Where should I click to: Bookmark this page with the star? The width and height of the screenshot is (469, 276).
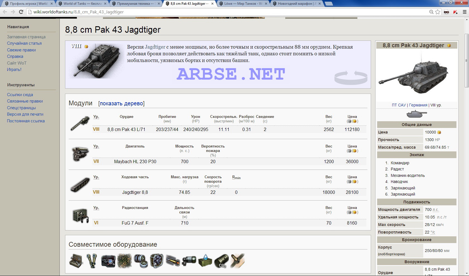[438, 12]
